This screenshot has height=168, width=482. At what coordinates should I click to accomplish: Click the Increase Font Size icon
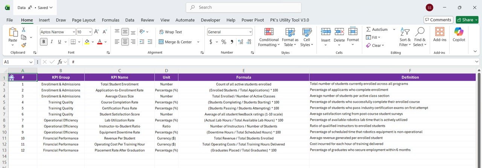pos(96,32)
